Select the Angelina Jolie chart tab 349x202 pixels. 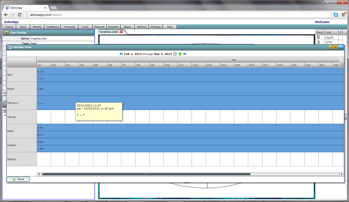click(x=109, y=32)
